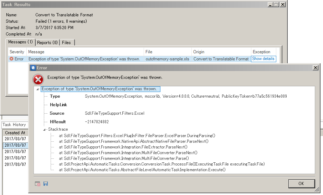This screenshot has height=195, width=323.
Task: Collapse the top exception tree node
Action: coord(37,89)
